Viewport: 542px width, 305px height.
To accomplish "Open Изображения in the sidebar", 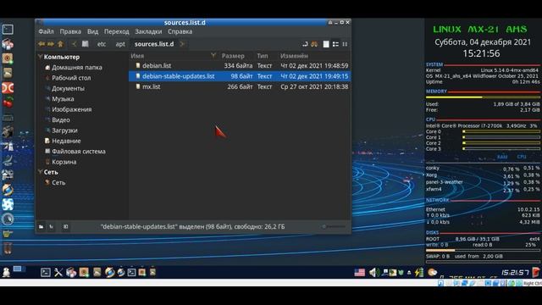I will point(71,109).
